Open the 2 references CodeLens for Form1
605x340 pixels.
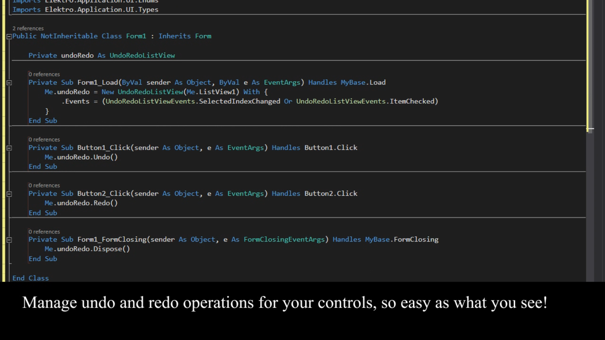(28, 28)
